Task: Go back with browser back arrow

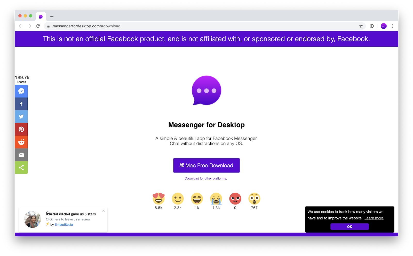Action: point(21,26)
